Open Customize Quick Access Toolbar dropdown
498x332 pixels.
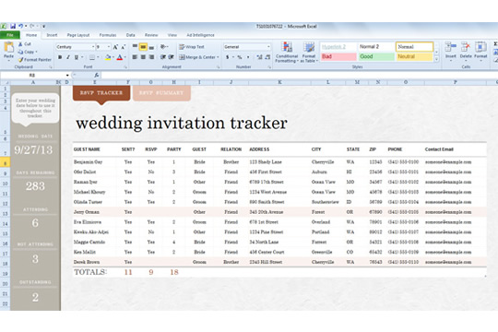(x=44, y=27)
